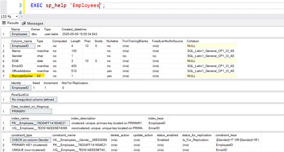Click the Results tab grid icon
This screenshot has height=152, width=284.
click(4, 23)
